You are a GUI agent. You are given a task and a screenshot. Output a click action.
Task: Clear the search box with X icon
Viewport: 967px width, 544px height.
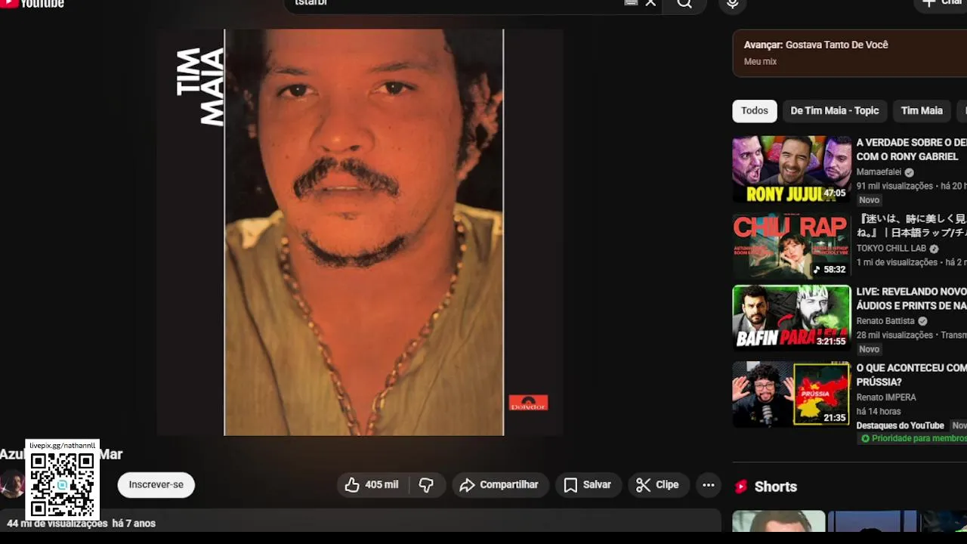pos(650,3)
